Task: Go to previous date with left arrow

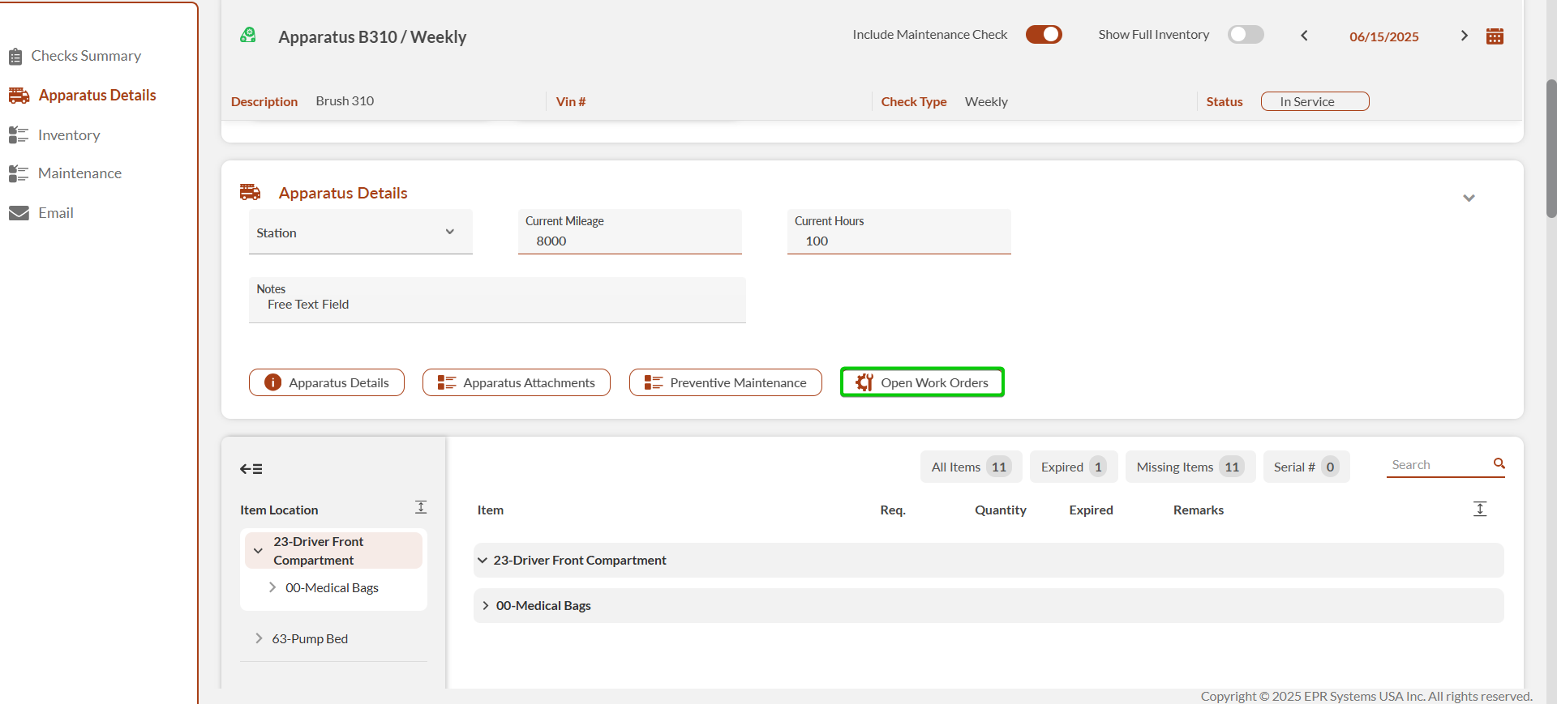Action: [1304, 36]
